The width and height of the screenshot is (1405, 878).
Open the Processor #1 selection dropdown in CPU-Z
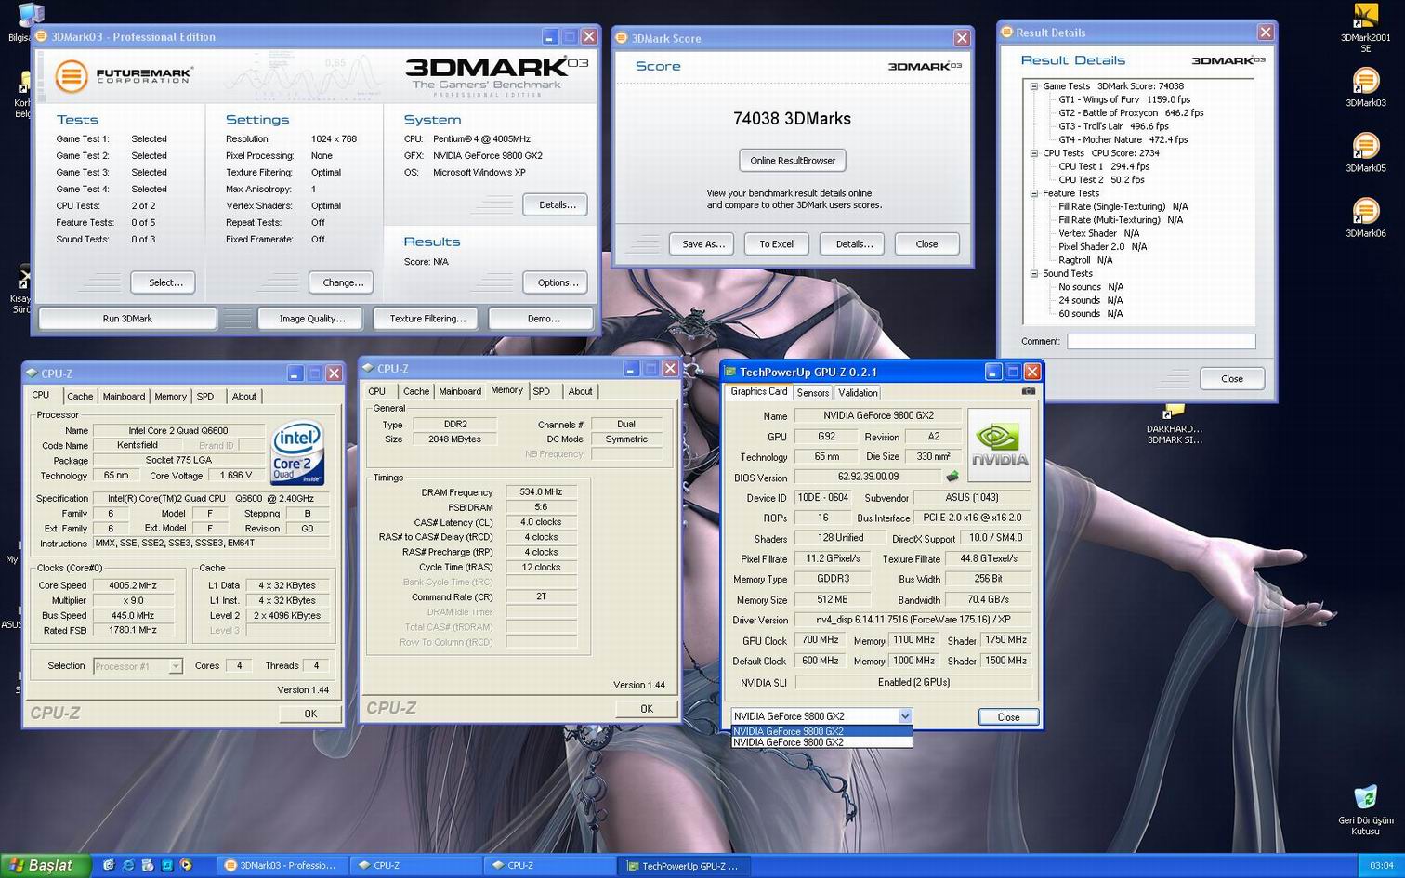coord(175,666)
